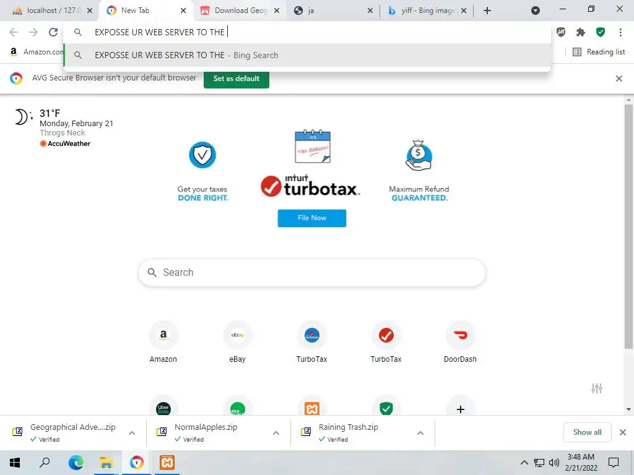This screenshot has height=475, width=634.
Task: Open the taskbar search icon
Action: tap(45, 463)
